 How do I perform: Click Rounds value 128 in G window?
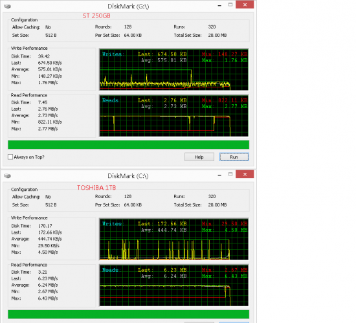(128, 27)
